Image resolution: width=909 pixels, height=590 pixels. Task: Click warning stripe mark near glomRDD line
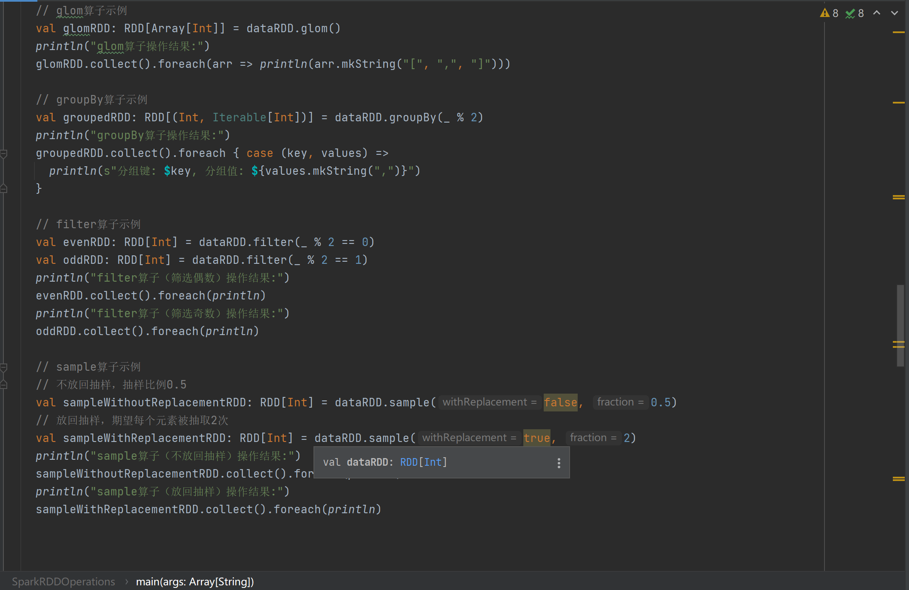[x=898, y=32]
